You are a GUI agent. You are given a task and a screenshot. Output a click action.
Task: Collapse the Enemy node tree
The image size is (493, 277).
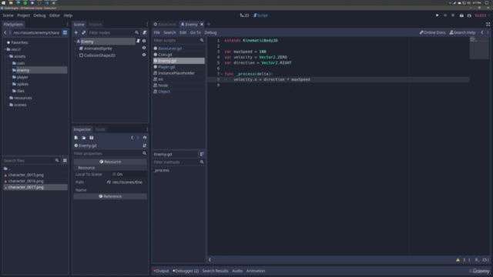coord(75,42)
